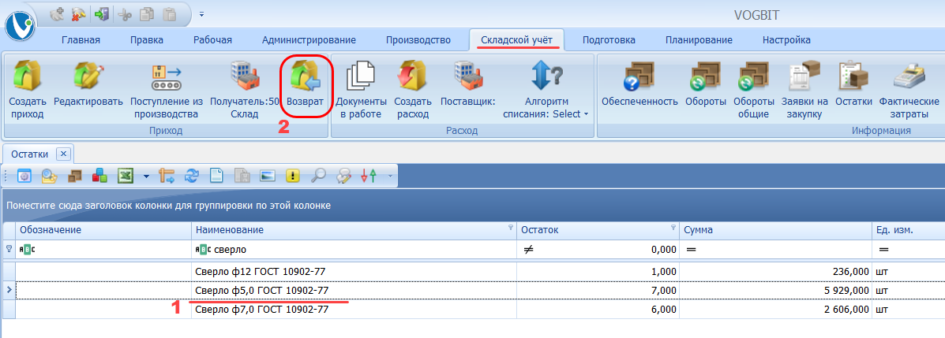
Task: Open Документы в работе
Action: [x=361, y=91]
